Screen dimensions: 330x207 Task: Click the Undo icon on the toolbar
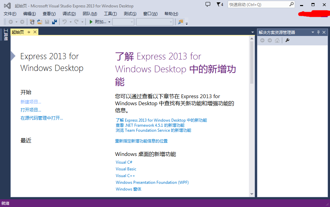coord(64,22)
